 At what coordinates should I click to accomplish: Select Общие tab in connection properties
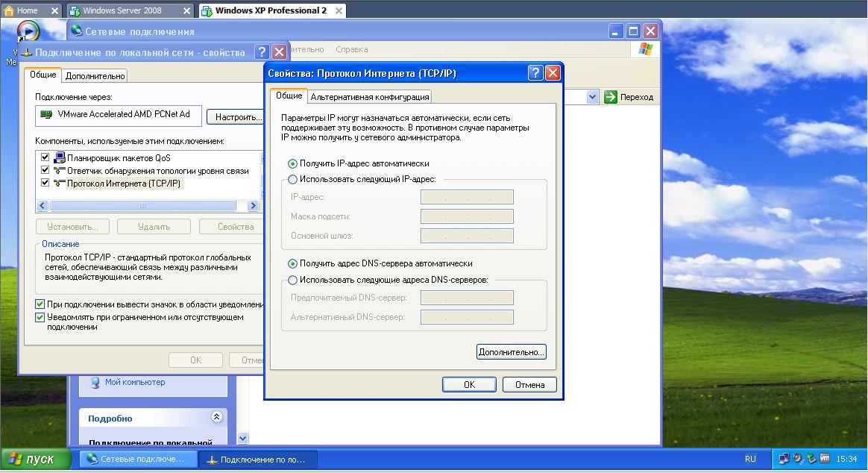click(43, 75)
